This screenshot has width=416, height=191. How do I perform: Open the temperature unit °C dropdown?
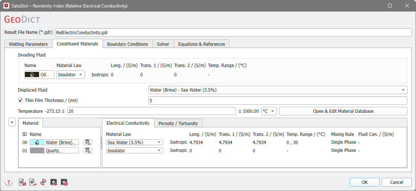click(x=269, y=111)
